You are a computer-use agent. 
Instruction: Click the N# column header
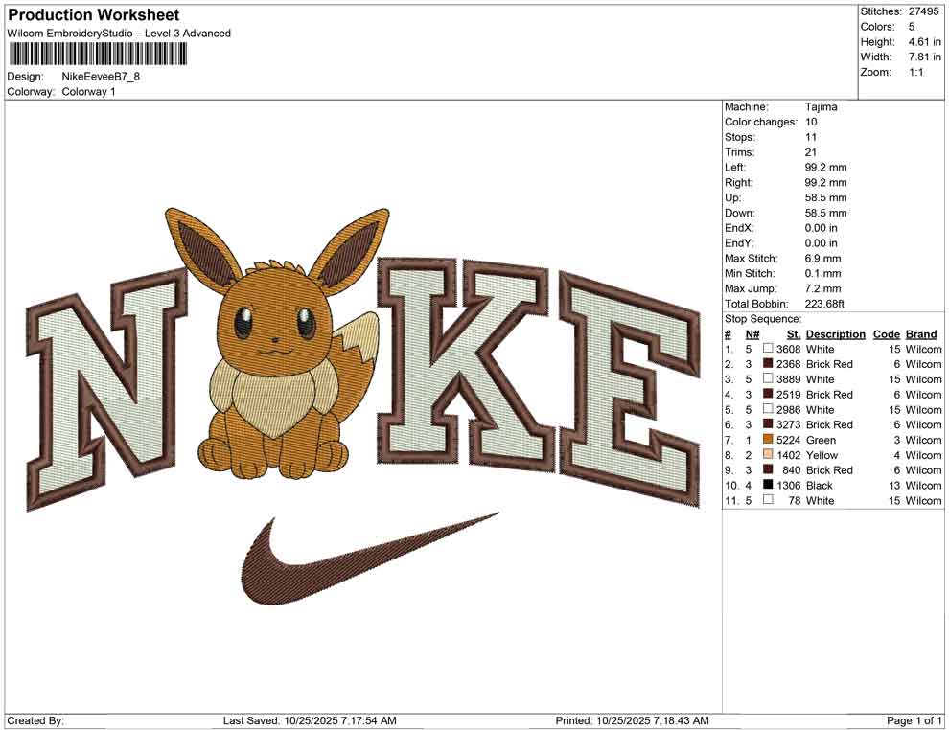coord(752,333)
